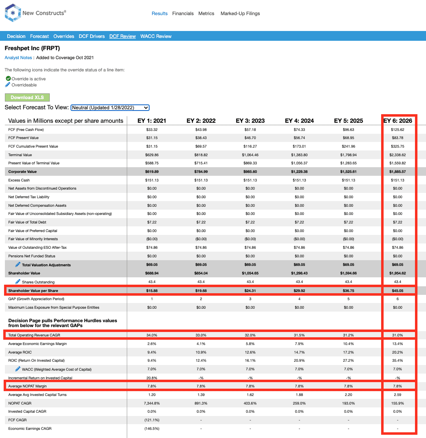
Task: Click the EY 4: 2024 column header
Action: 299,121
